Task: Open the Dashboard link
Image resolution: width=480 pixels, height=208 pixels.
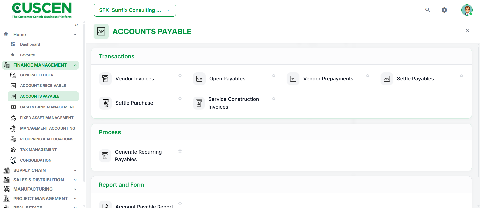Action: (x=30, y=44)
